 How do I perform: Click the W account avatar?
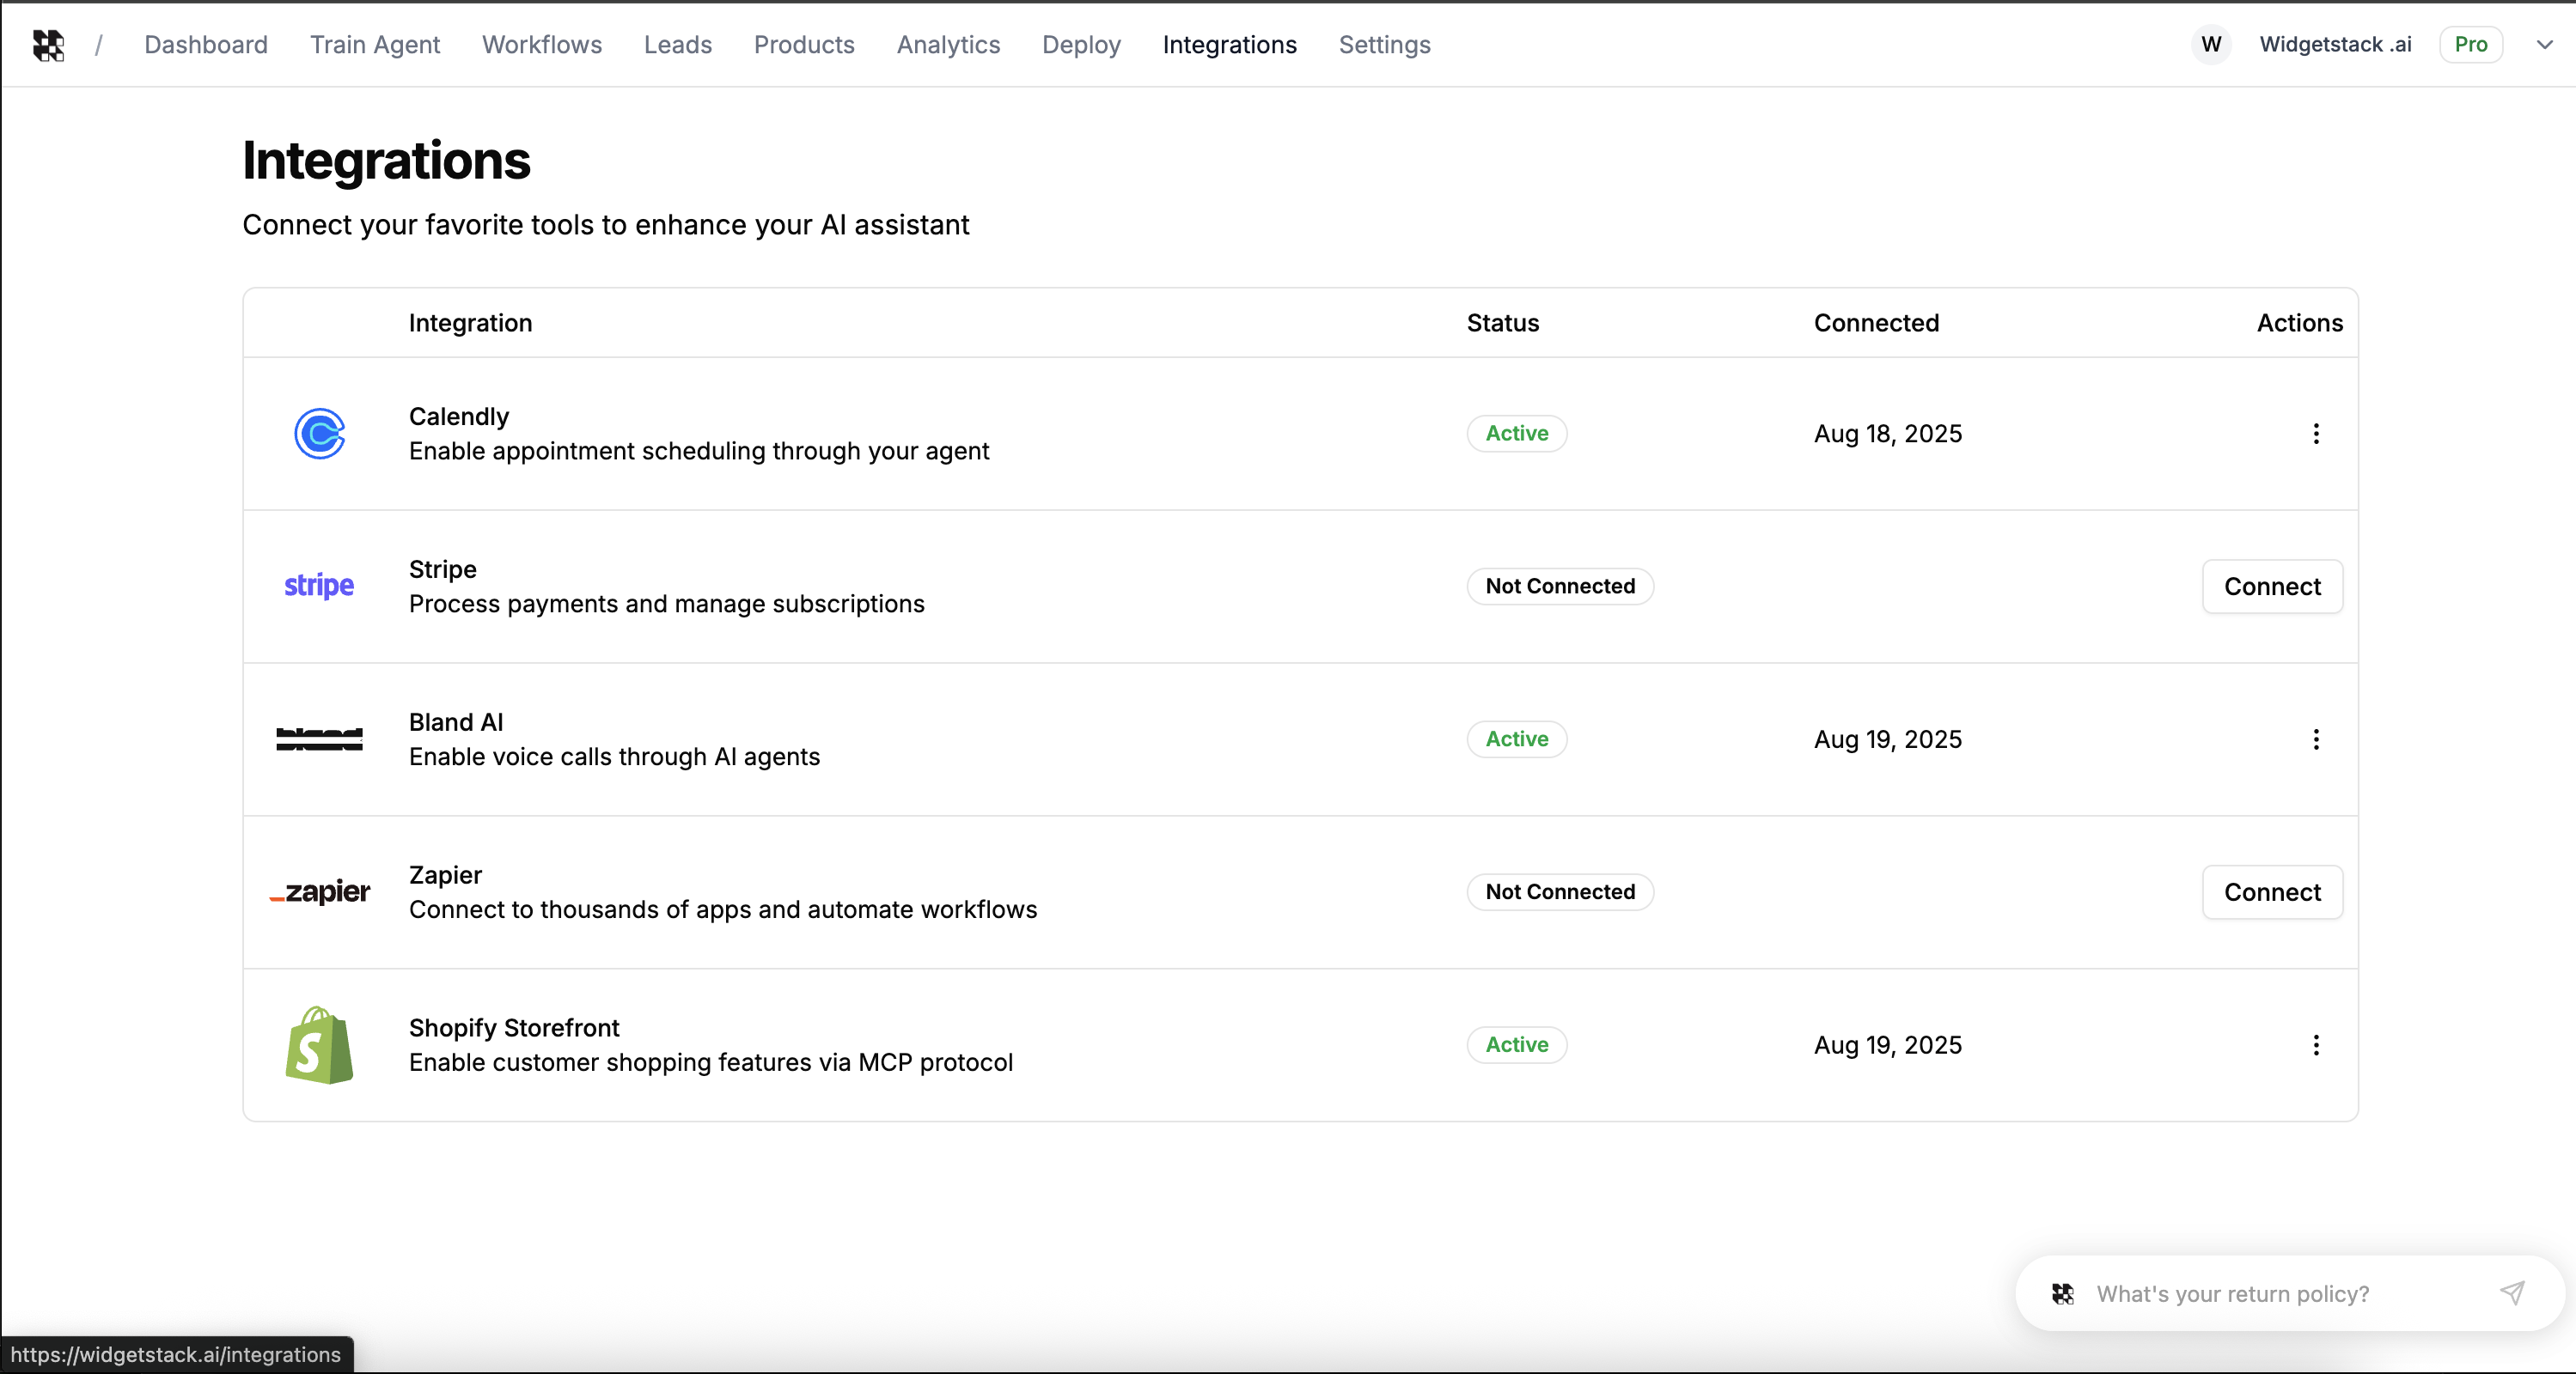2211,45
